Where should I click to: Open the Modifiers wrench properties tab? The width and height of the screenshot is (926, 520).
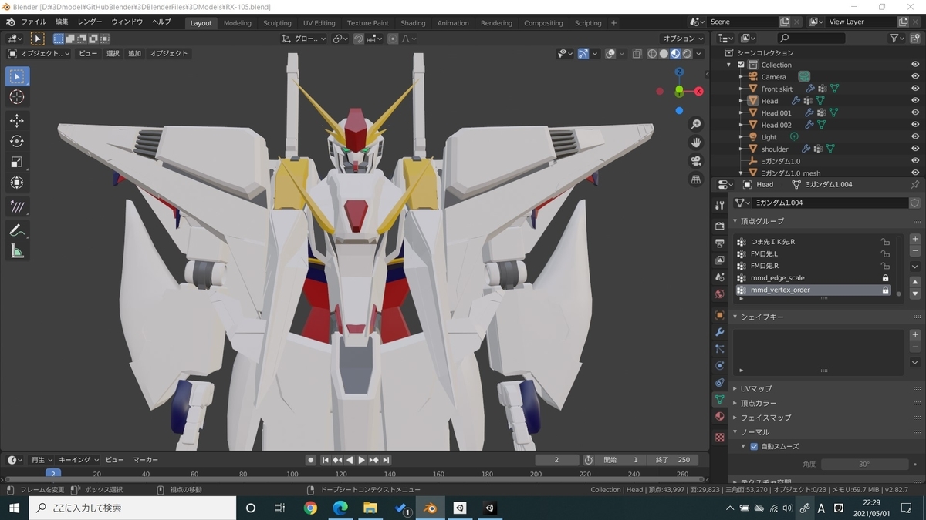(720, 332)
